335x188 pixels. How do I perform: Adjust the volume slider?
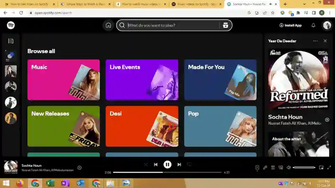[x=304, y=168]
